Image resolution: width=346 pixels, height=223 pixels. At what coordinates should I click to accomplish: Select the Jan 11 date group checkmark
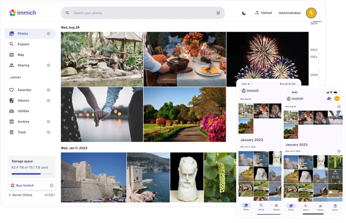coord(339,151)
